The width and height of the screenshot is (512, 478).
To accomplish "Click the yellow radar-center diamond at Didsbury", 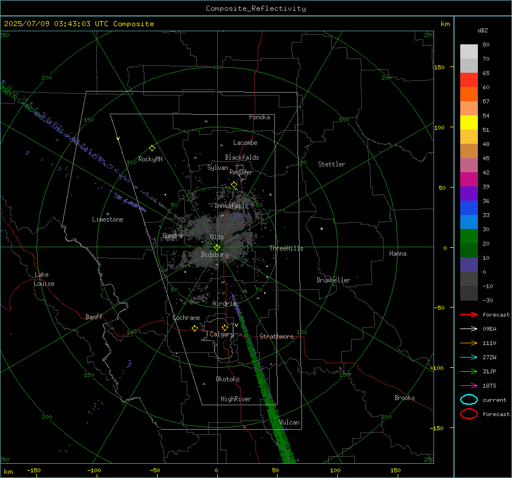I will click(x=217, y=248).
